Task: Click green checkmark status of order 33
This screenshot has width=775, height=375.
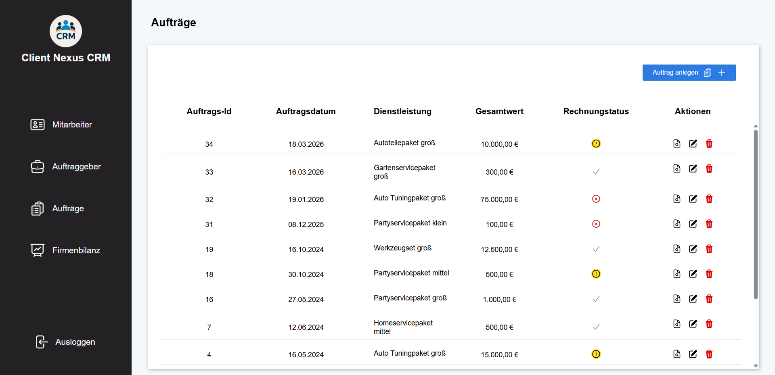Action: pos(596,172)
